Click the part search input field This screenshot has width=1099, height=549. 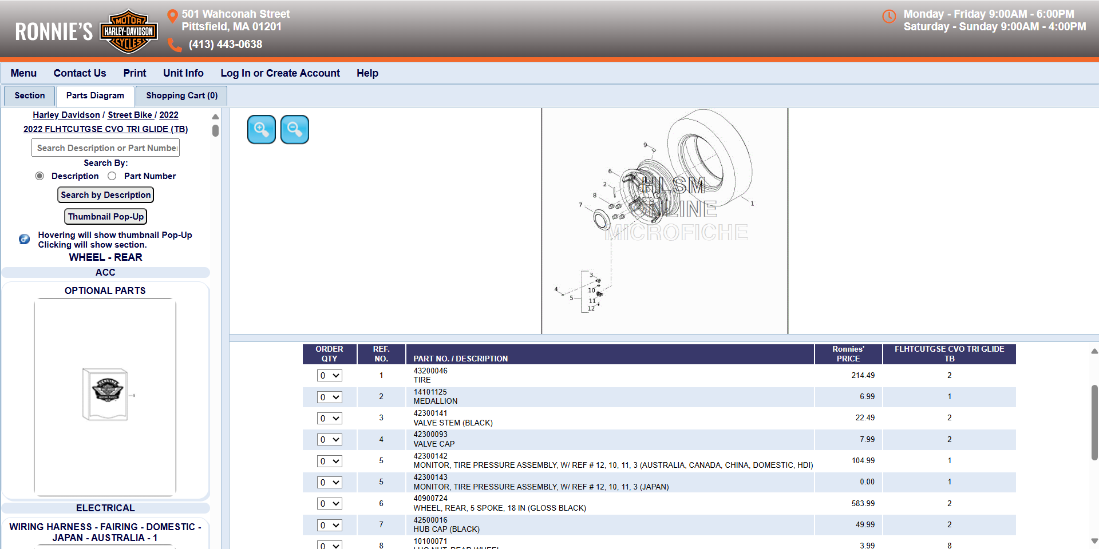click(x=105, y=148)
